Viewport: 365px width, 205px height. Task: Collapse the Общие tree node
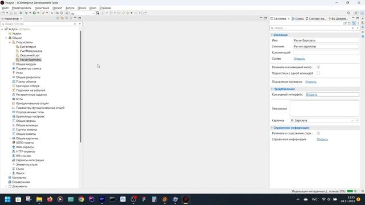(x=6, y=38)
